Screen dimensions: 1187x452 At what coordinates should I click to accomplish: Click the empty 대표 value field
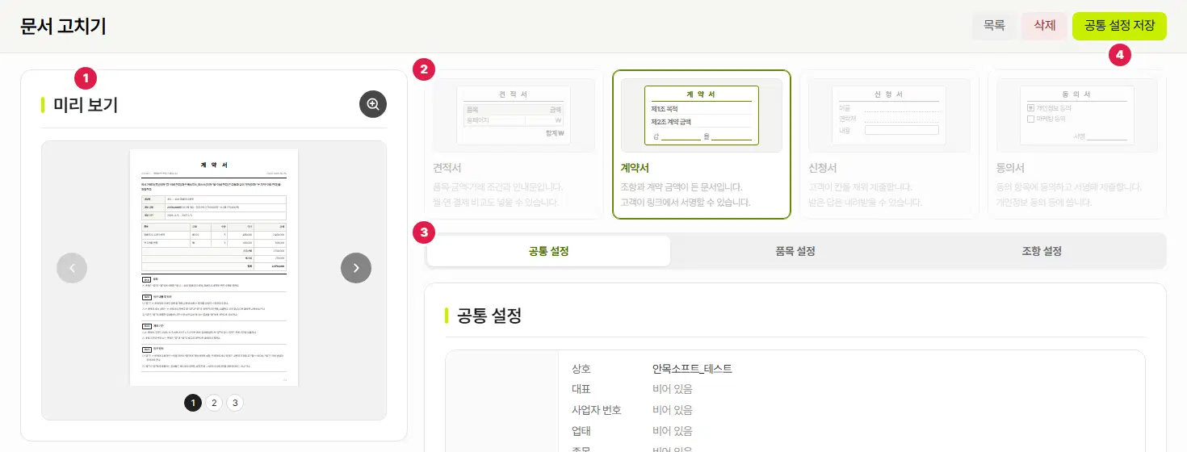coord(673,389)
